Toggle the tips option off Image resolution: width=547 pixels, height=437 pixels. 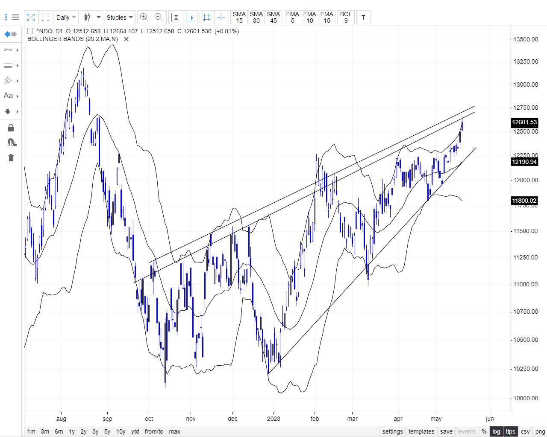coord(510,431)
